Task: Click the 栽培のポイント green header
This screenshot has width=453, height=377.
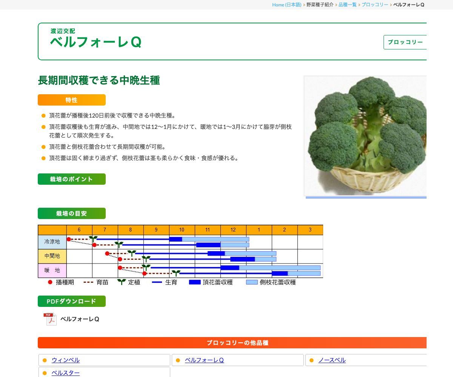Action: [x=71, y=179]
